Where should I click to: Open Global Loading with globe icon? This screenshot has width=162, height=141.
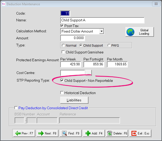point(140,32)
